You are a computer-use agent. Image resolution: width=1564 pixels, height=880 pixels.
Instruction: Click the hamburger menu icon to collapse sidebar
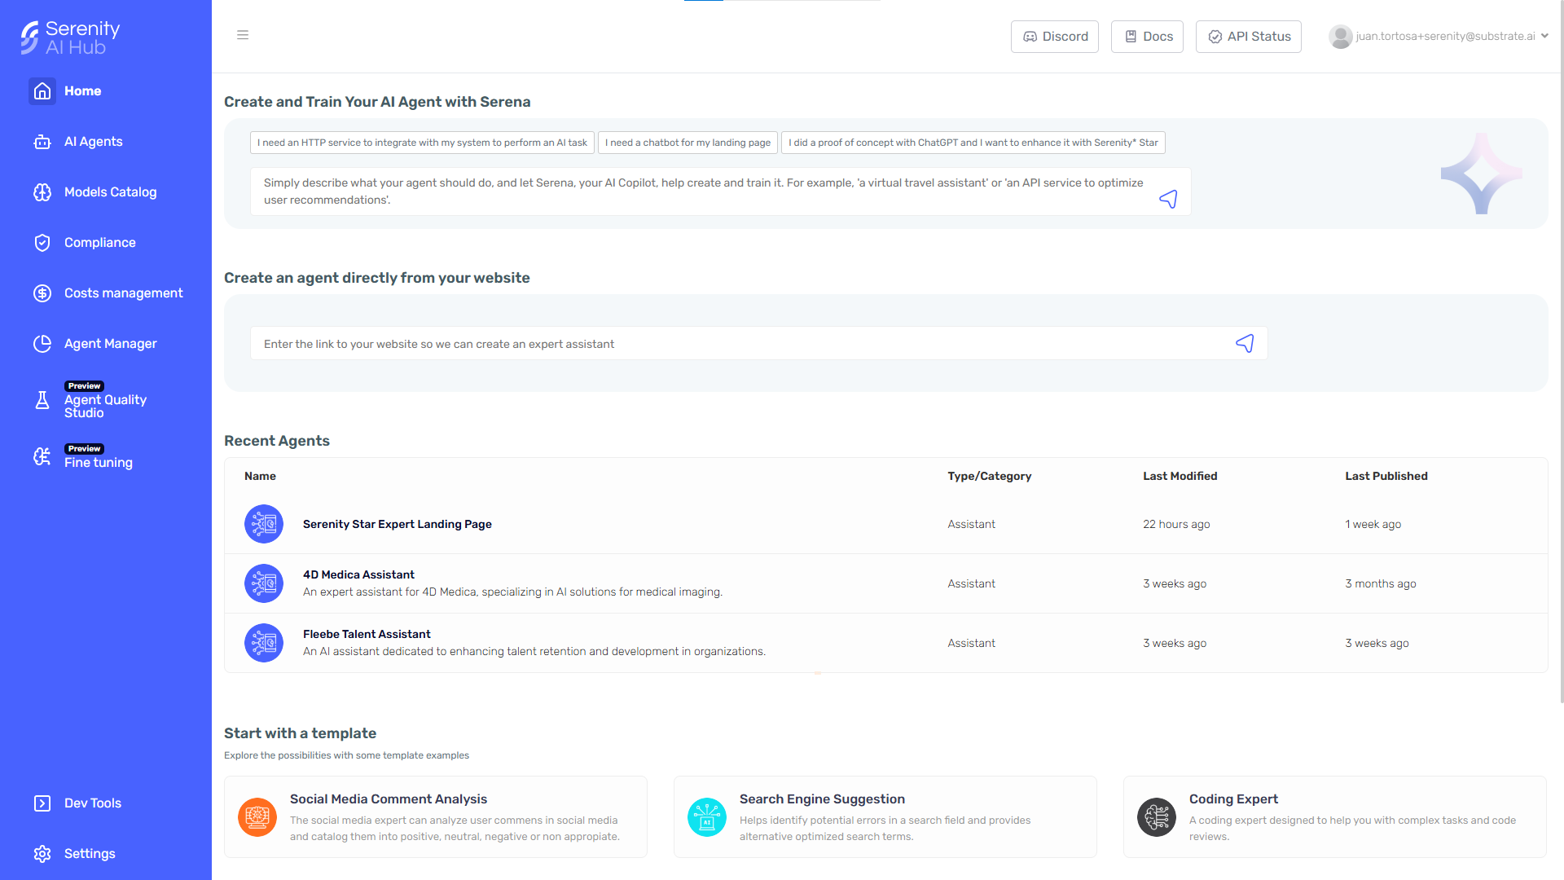click(x=243, y=35)
